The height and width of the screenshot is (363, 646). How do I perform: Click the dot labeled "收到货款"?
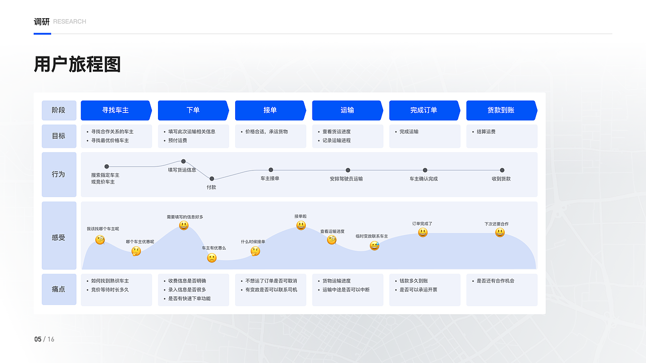pyautogui.click(x=501, y=170)
